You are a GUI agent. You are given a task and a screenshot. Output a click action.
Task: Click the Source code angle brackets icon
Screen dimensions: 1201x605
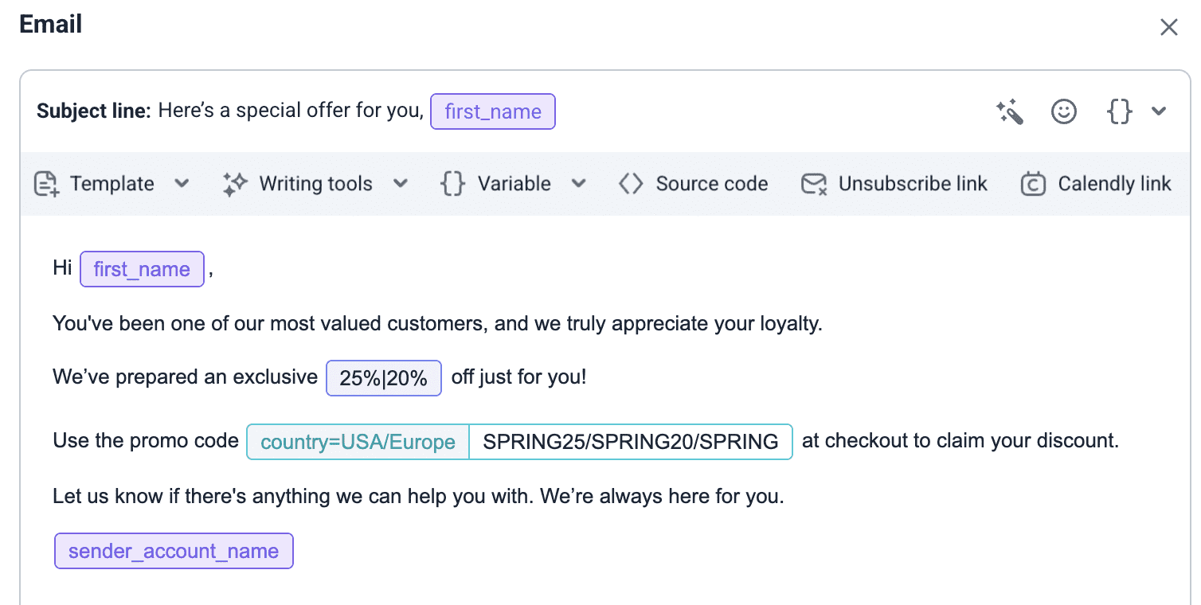click(x=631, y=184)
